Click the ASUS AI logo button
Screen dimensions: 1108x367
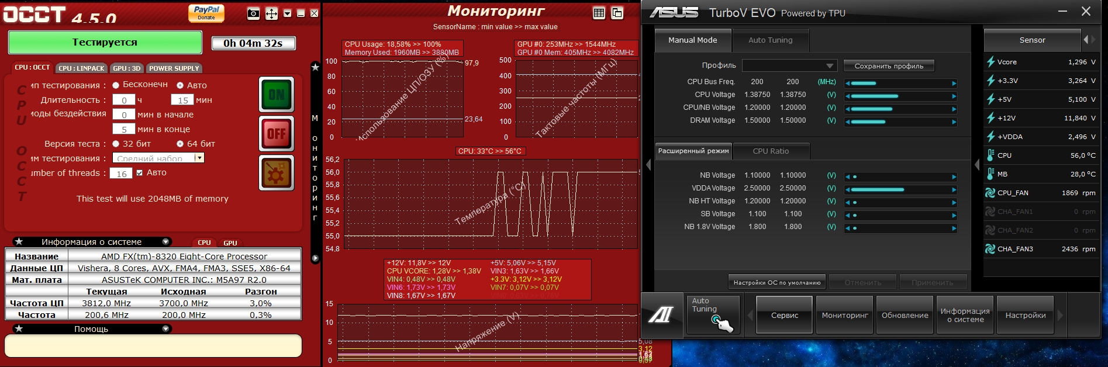click(x=662, y=315)
